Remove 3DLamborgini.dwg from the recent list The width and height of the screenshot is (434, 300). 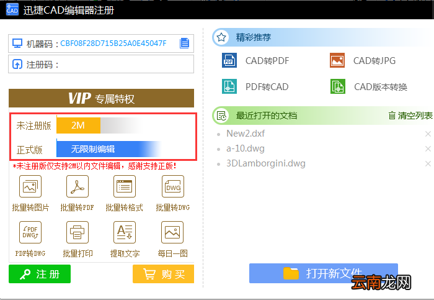click(428, 164)
